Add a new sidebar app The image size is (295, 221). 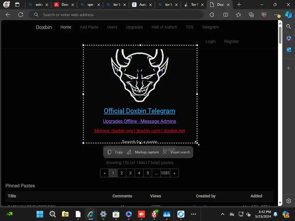(x=289, y=68)
